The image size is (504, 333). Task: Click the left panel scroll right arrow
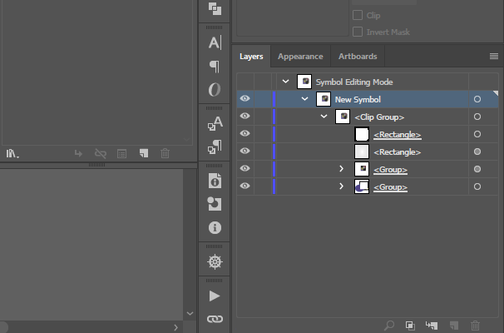pos(175,327)
